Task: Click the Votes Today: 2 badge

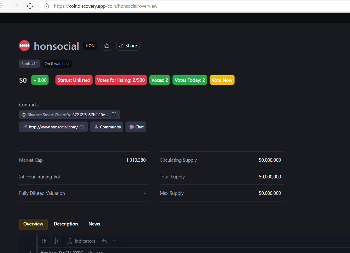Action: point(190,80)
